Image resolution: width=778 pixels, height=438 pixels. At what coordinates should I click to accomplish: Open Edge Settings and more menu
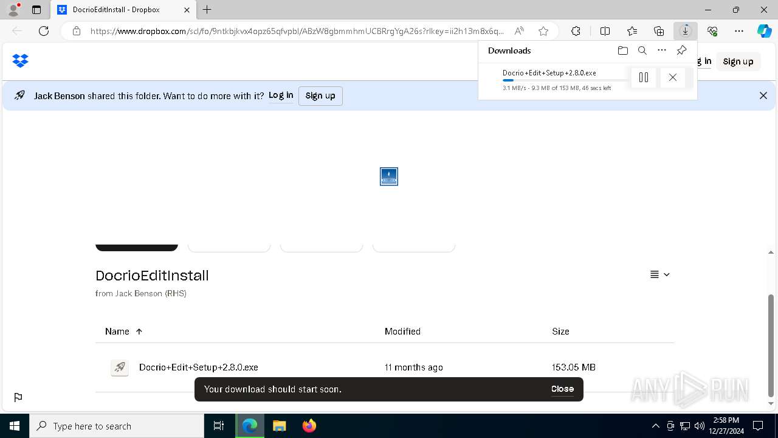pos(739,31)
